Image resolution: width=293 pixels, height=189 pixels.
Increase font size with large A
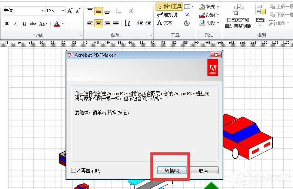(70, 11)
